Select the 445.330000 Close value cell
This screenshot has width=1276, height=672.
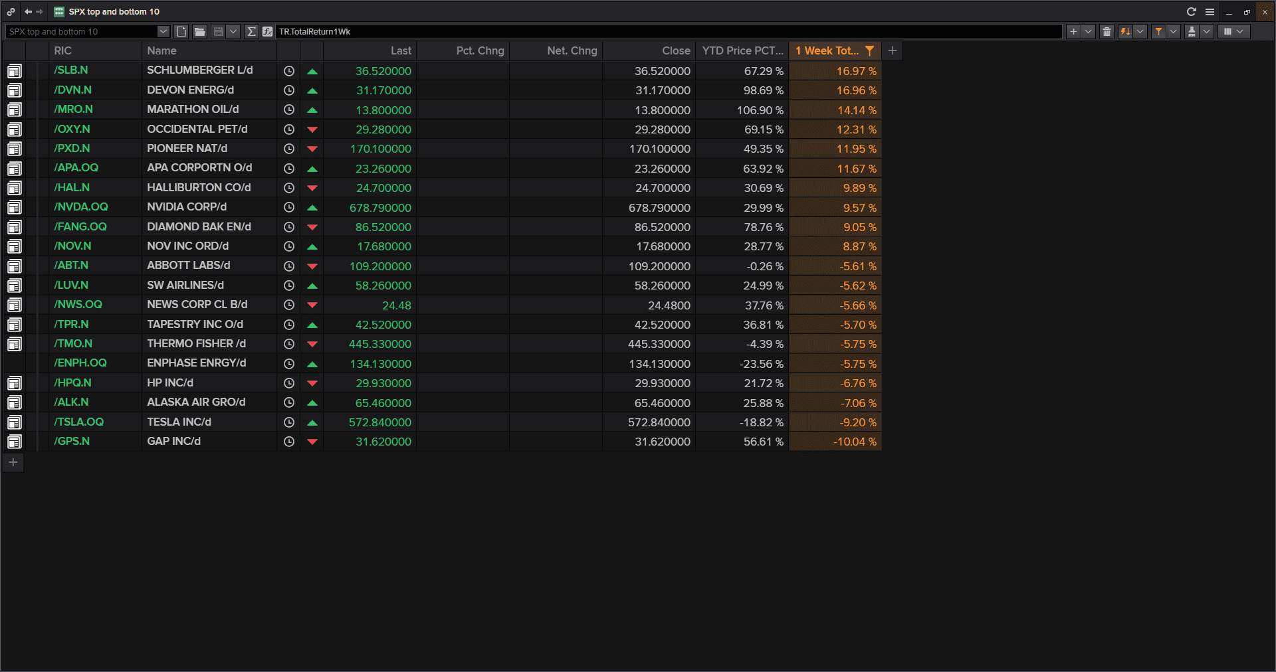(649, 344)
